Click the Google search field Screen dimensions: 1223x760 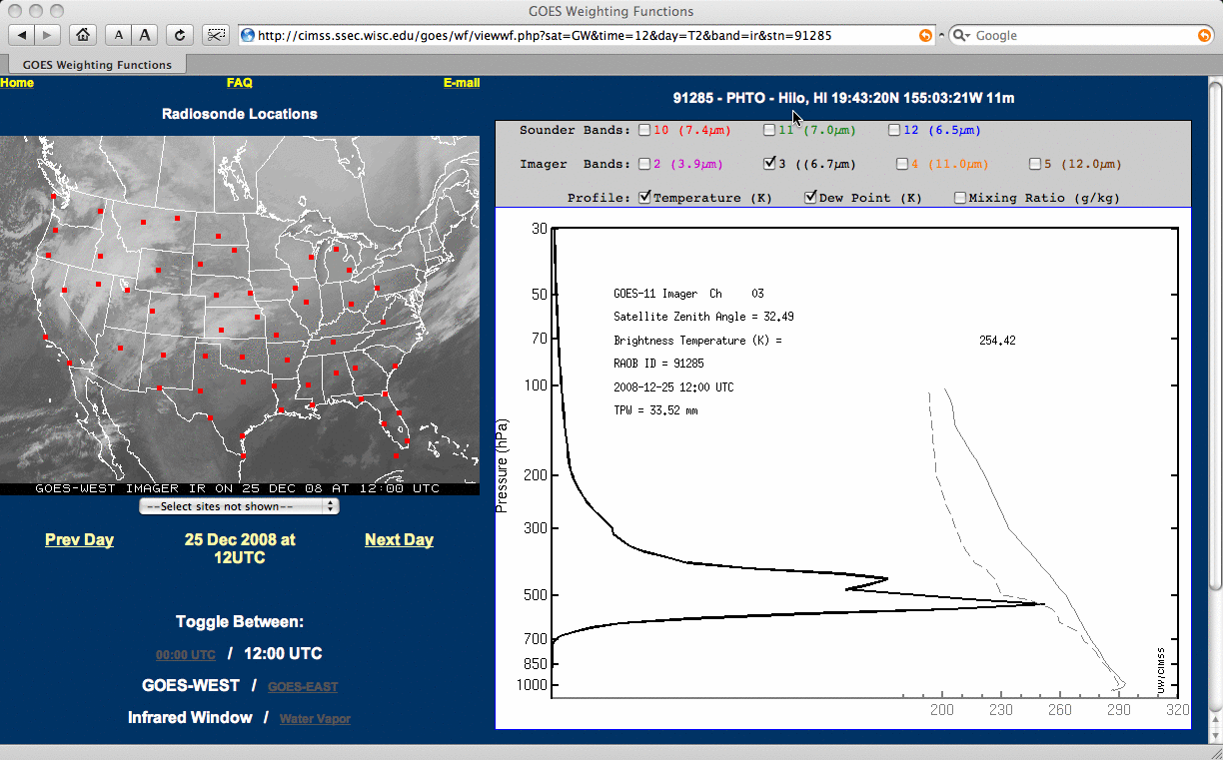coord(1084,35)
